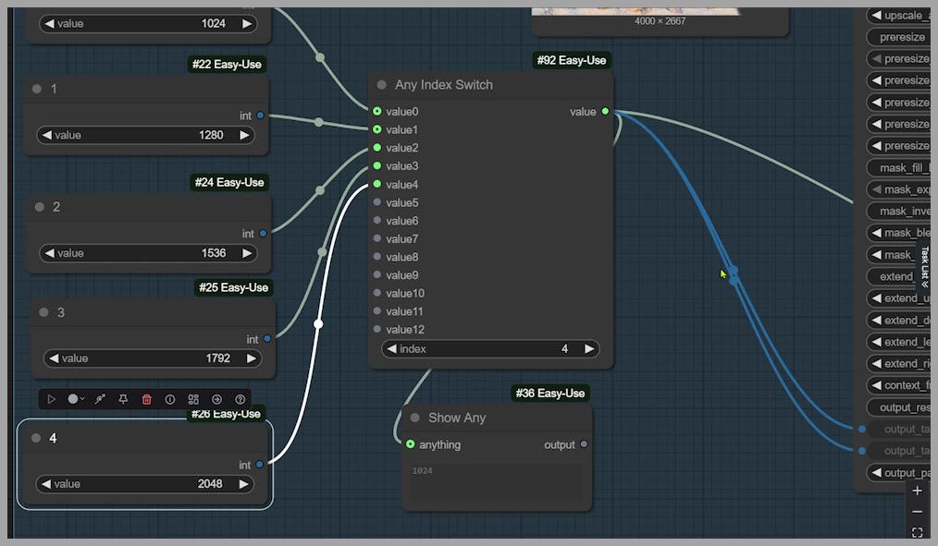Increase the index value with right arrow
Viewport: 938px width, 546px height.
pos(588,349)
